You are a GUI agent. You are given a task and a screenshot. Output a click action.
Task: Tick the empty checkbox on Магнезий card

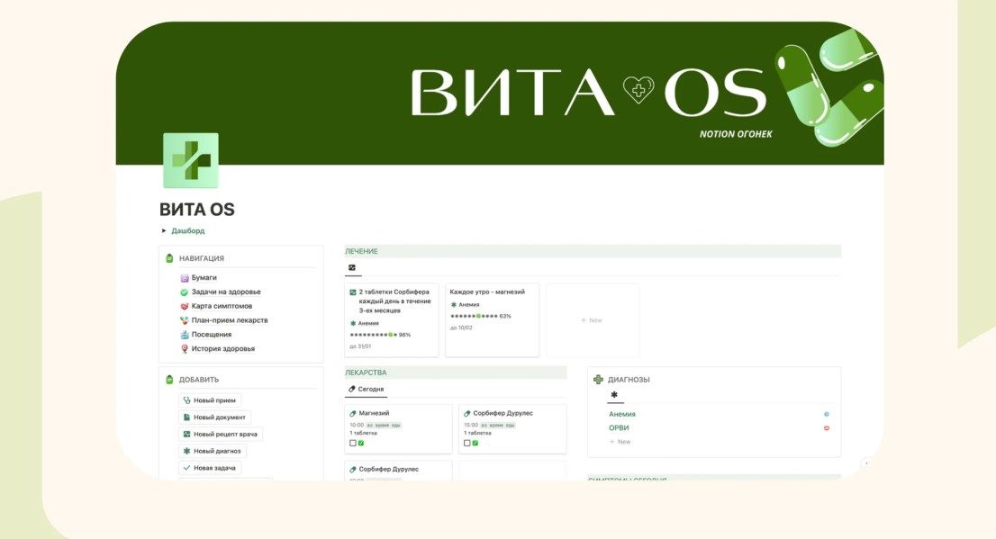click(x=353, y=443)
